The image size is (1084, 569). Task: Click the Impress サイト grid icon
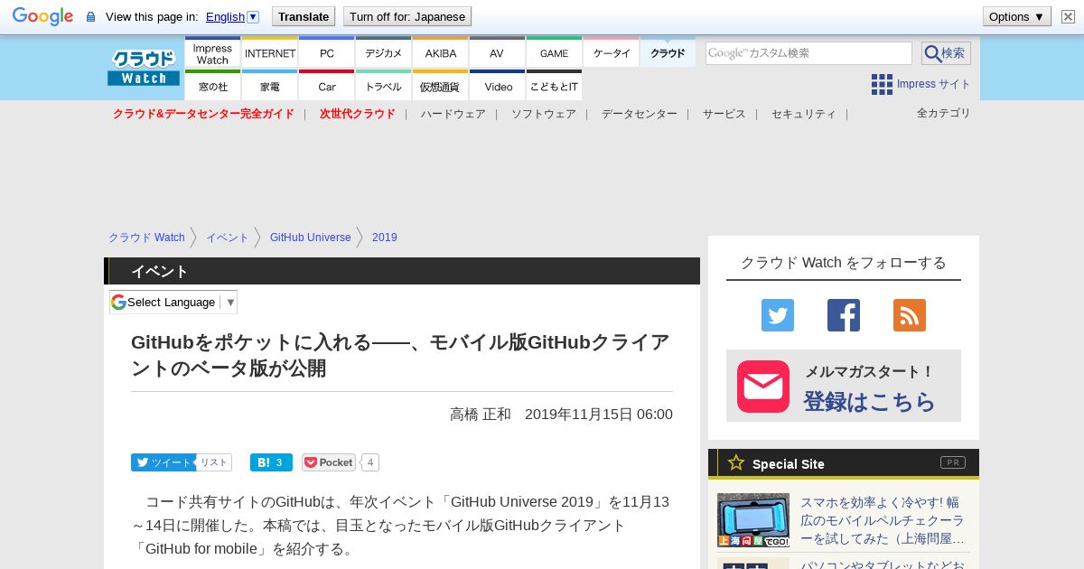tap(882, 84)
